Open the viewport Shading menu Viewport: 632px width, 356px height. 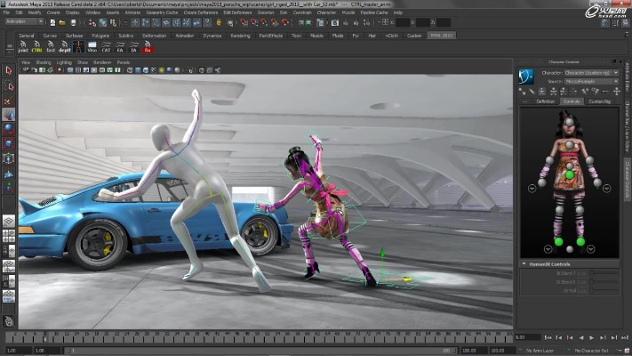[42, 63]
